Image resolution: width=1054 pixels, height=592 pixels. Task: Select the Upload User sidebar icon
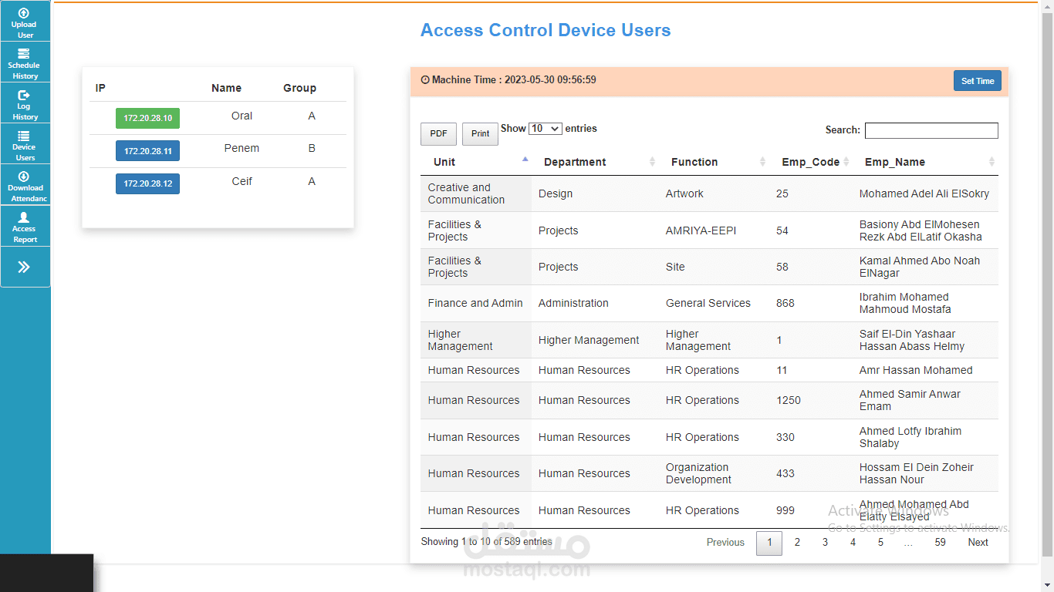click(25, 22)
